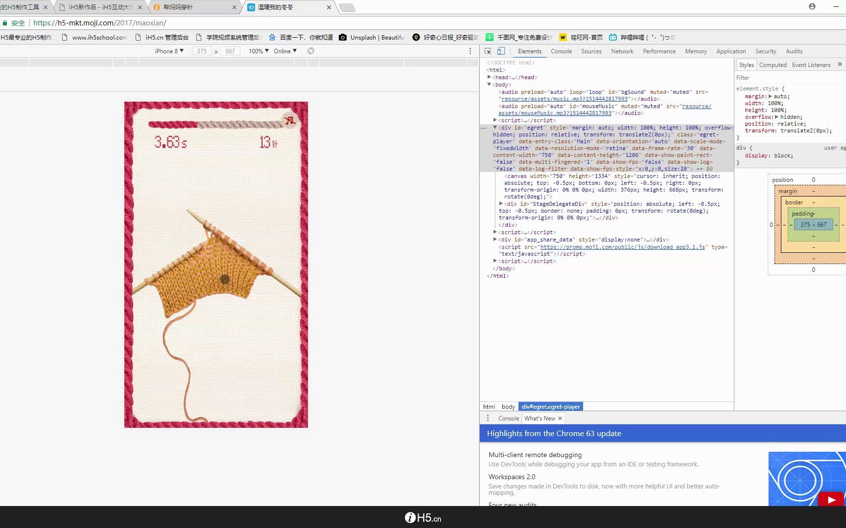Viewport: 846px width, 528px height.
Task: Expand the margin shorthand in element.style
Action: [770, 96]
